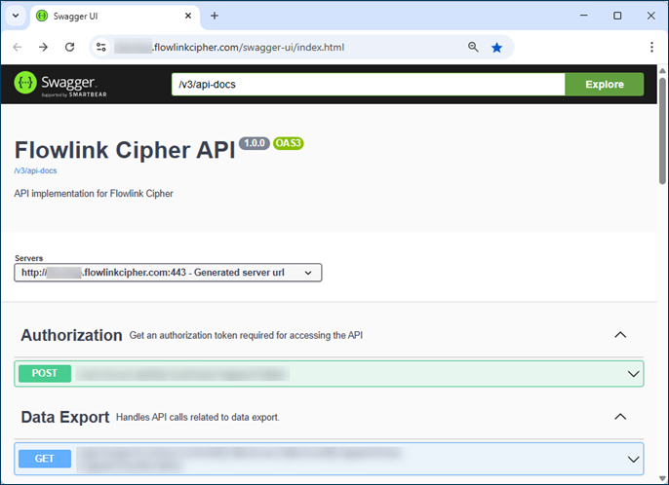Click the browser back arrow
Viewport: 669px width, 485px height.
18,47
